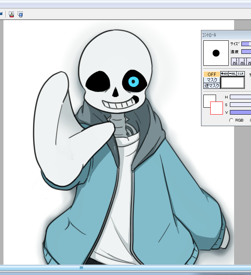The height and width of the screenshot is (275, 251).
Task: Enable the 逆マスク reverse mask mode
Action: pos(211,86)
